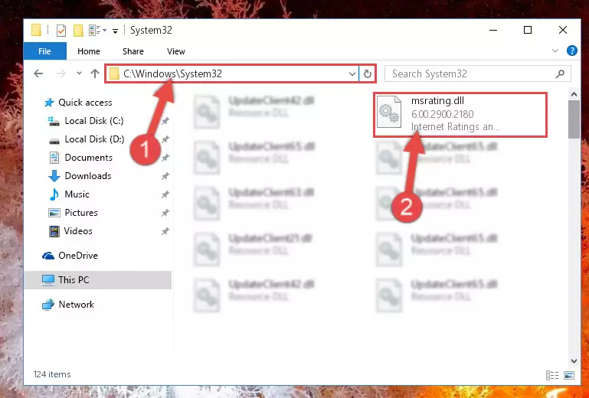This screenshot has width=589, height=398.
Task: Click pin icon next to Music
Action: coord(165,194)
